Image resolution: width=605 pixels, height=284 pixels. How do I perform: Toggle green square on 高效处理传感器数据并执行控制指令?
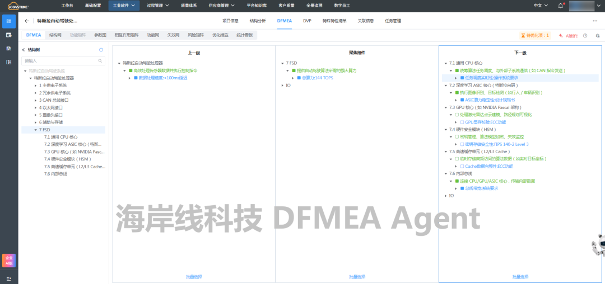click(x=131, y=70)
